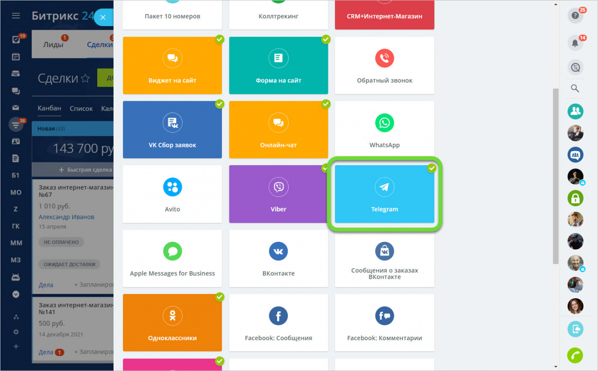The image size is (598, 371).
Task: Click Быстрая сделка to add deal
Action: pyautogui.click(x=85, y=170)
